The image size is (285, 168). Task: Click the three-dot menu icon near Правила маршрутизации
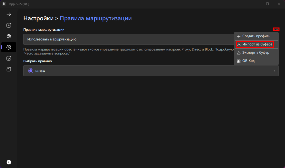[x=276, y=29]
